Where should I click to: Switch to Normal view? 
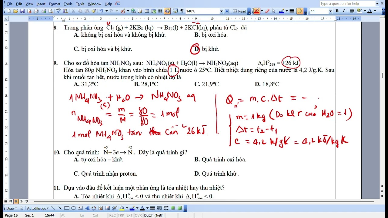coord(6,201)
